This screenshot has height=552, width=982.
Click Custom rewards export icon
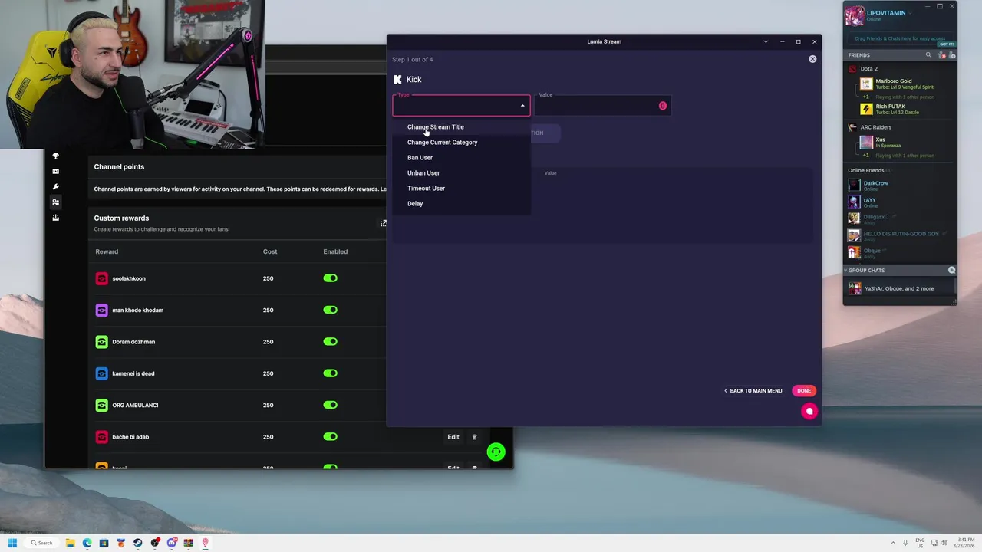(x=384, y=223)
